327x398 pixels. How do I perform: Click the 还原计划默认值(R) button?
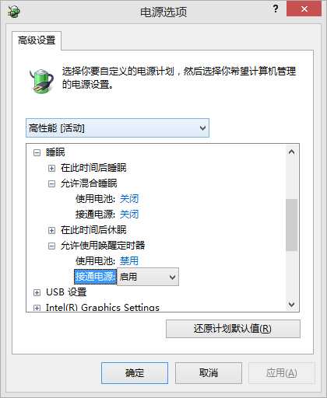233,329
